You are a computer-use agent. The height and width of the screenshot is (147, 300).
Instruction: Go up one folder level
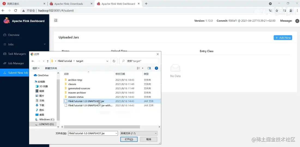[x=48, y=61]
